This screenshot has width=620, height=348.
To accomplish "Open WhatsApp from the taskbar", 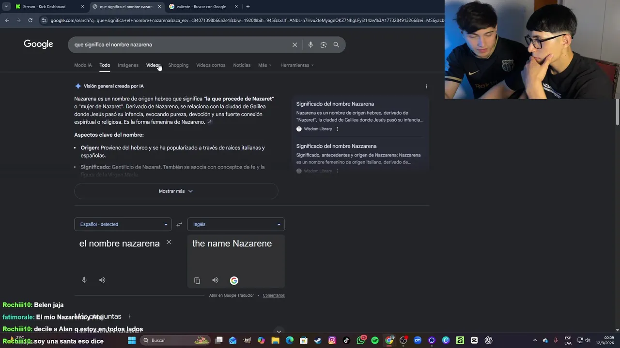I will click(361, 340).
